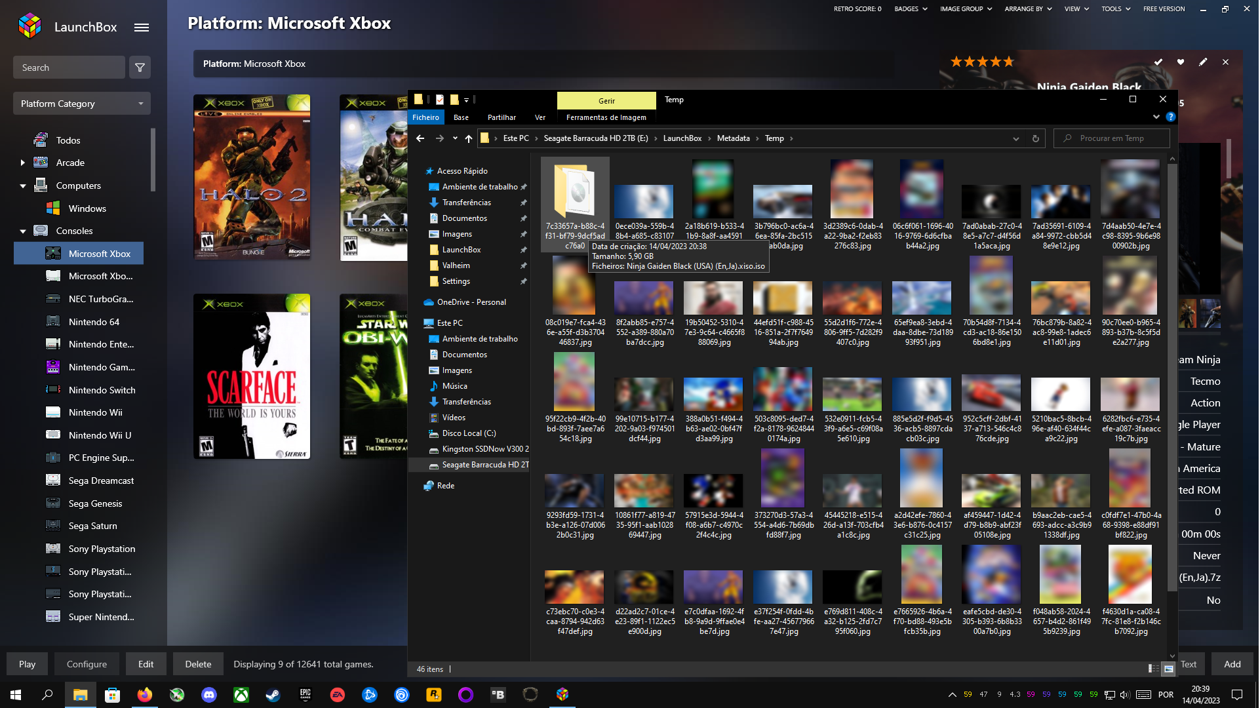Screen dimensions: 1260x708
Task: Select Microsoft Xbox in platform list
Action: (x=79, y=254)
